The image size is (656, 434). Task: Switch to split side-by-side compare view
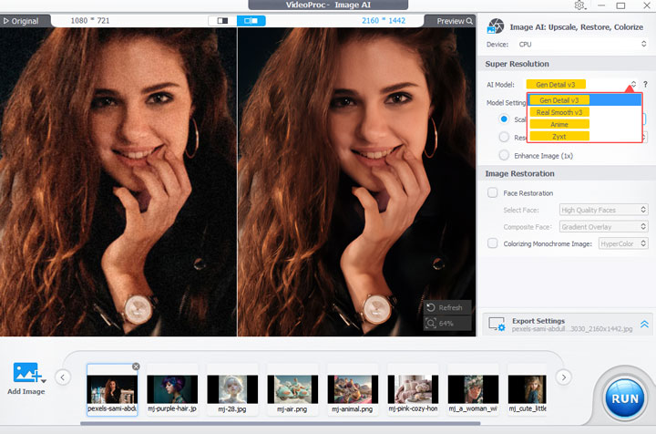[251, 20]
